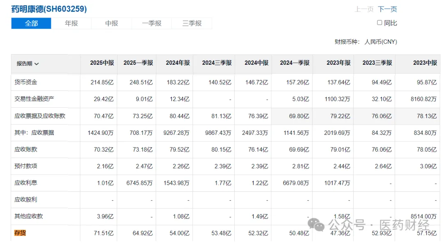Switch to the 中报 tab
444x243 pixels.
pyautogui.click(x=111, y=23)
